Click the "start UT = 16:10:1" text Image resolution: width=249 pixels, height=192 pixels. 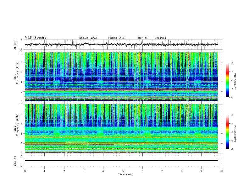[152, 38]
